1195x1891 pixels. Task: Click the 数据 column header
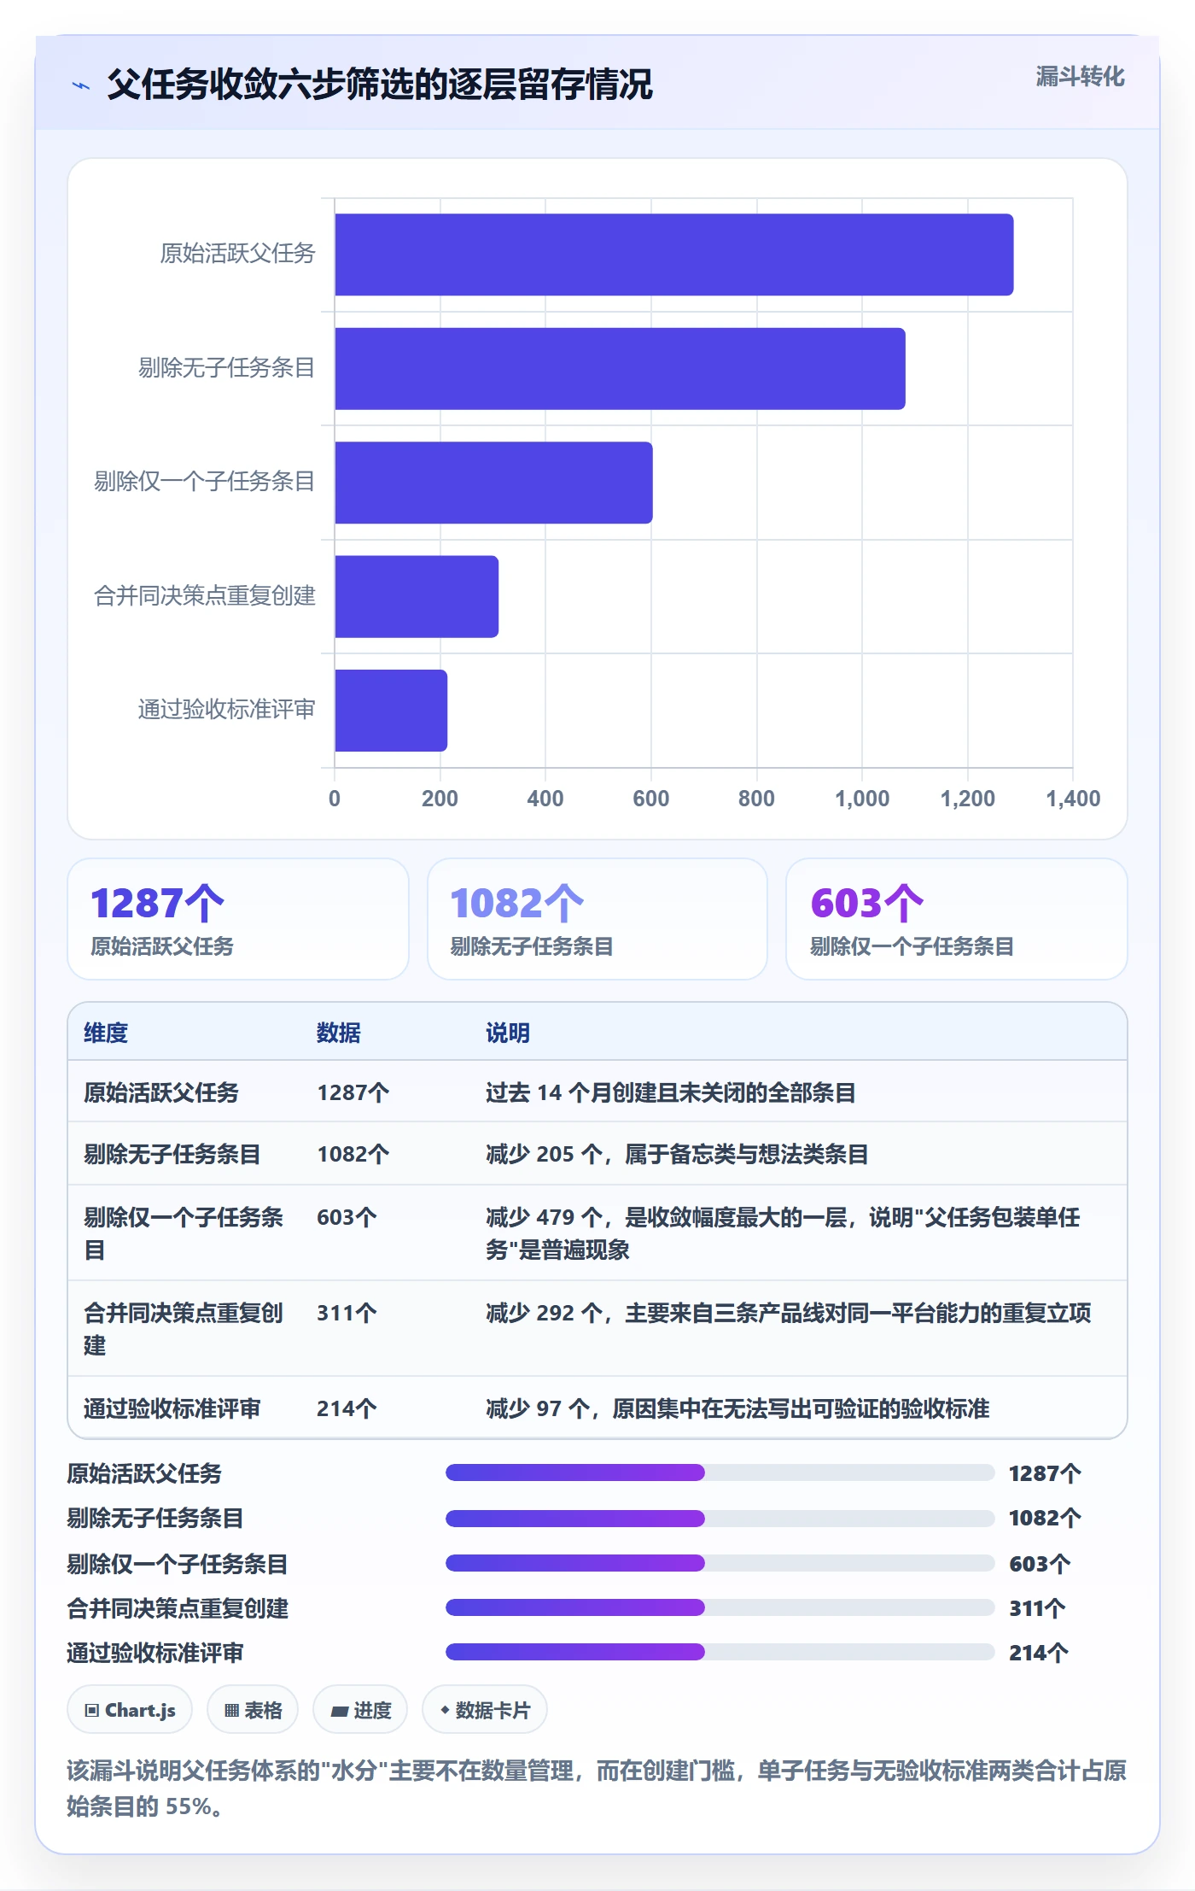tap(339, 1033)
